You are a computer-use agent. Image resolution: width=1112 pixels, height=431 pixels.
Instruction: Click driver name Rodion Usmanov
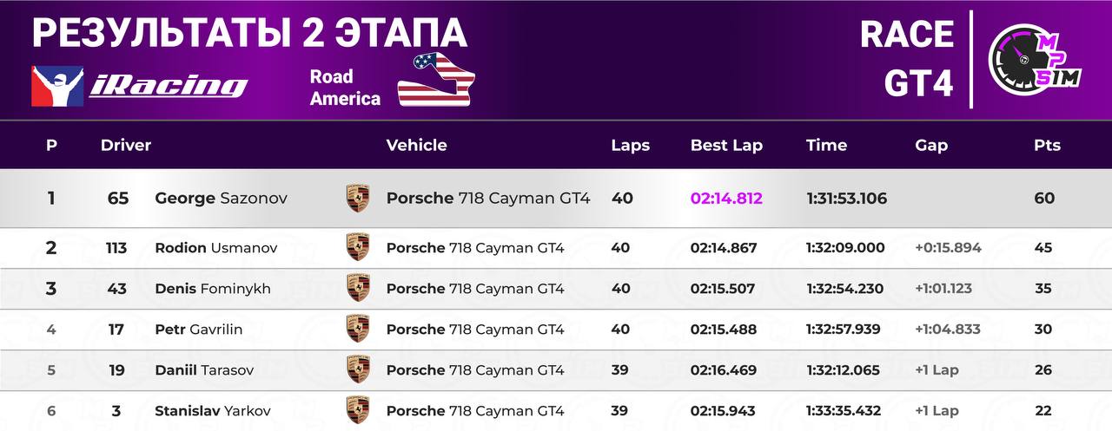(216, 247)
